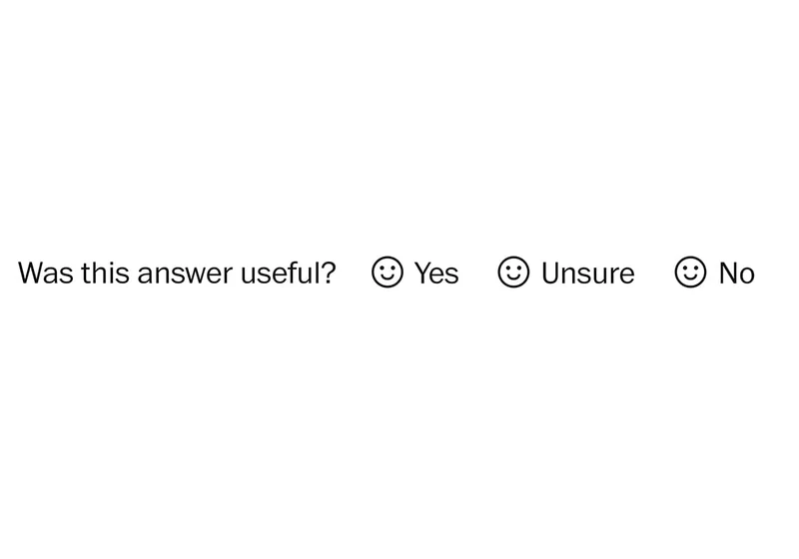Rate the answer useful via Yes smiley
This screenshot has width=799, height=559.
(388, 272)
